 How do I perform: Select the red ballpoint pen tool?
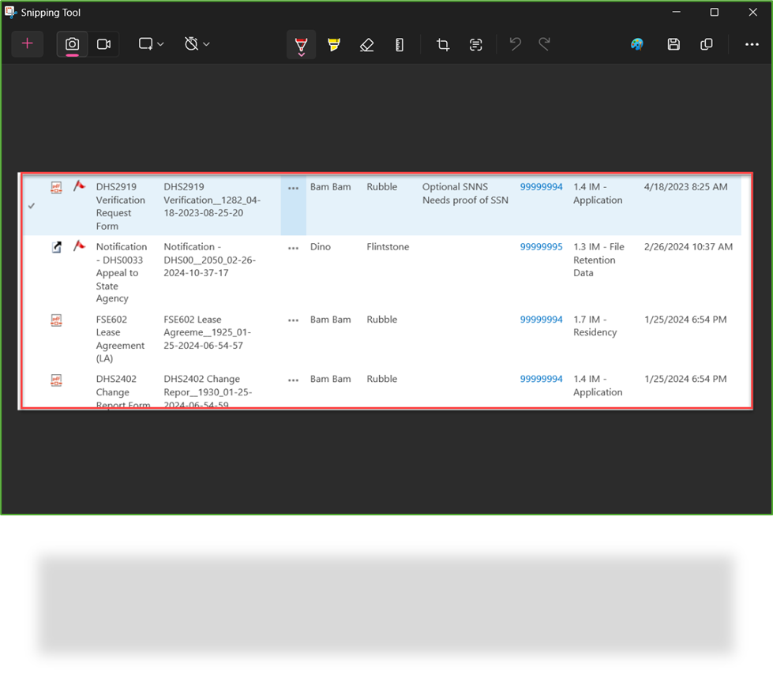point(301,45)
